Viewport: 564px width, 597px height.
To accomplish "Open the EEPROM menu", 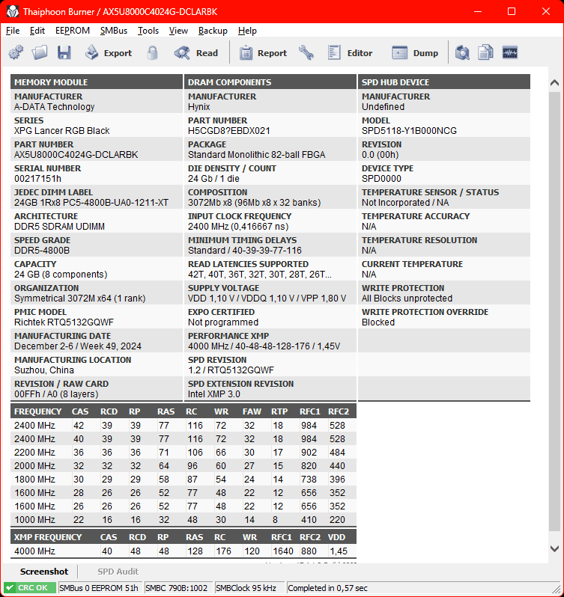I will tap(73, 31).
